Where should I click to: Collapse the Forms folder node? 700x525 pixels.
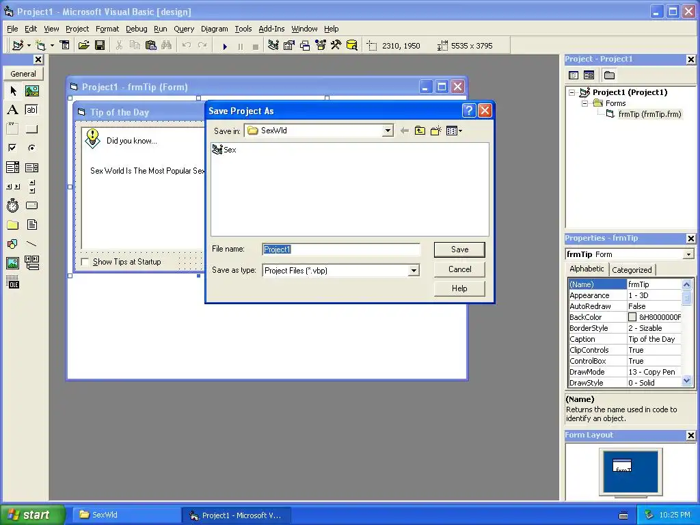[x=585, y=104]
